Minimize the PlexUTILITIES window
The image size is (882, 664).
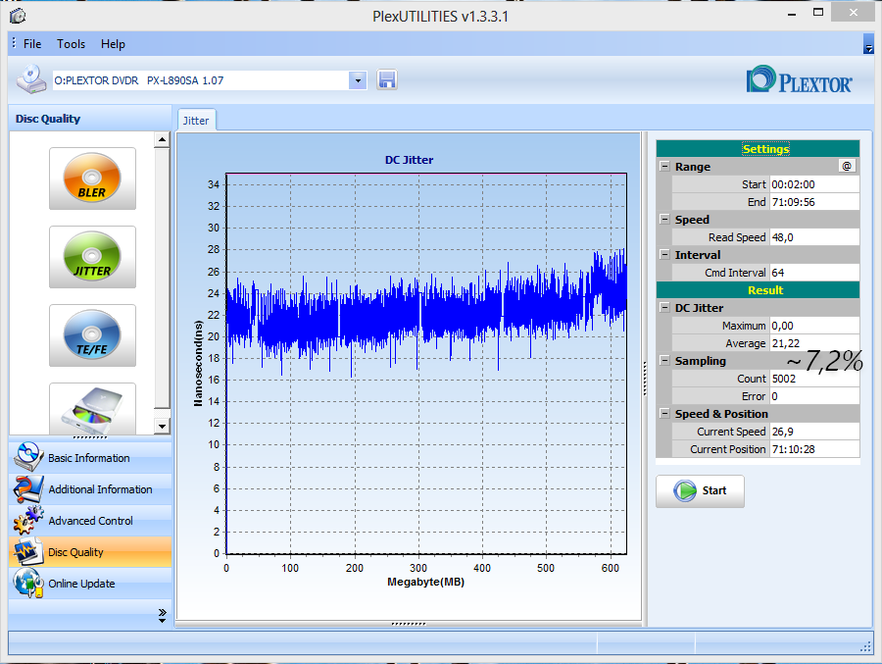(x=792, y=14)
